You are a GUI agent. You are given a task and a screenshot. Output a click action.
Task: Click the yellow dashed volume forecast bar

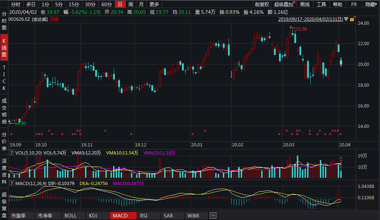341,164
